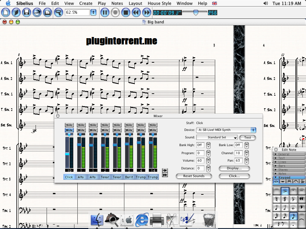Click the New score toolbar icon
This screenshot has height=229, width=306.
point(6,13)
